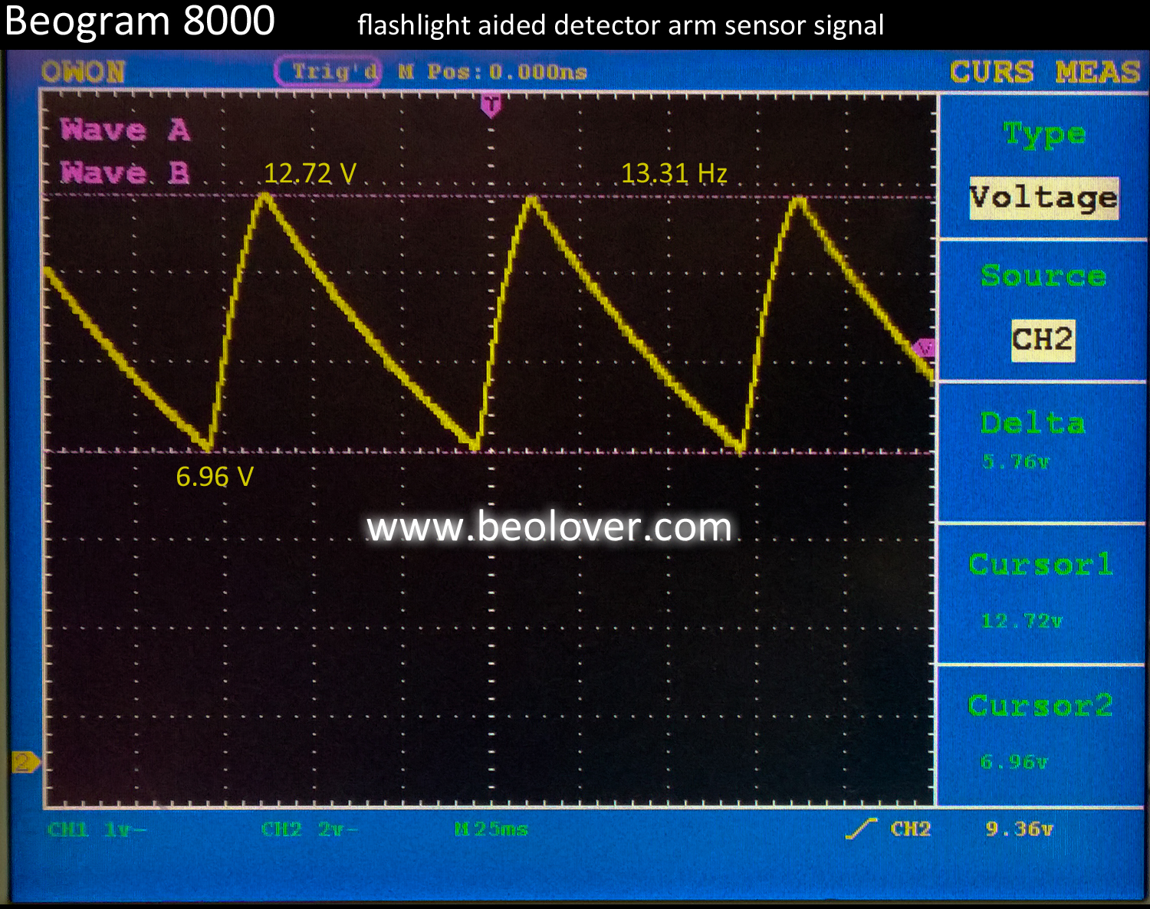Toggle cursor Type to Voltage

[x=1043, y=198]
